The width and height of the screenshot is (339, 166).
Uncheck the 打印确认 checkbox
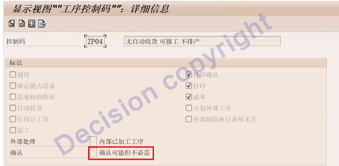189,75
